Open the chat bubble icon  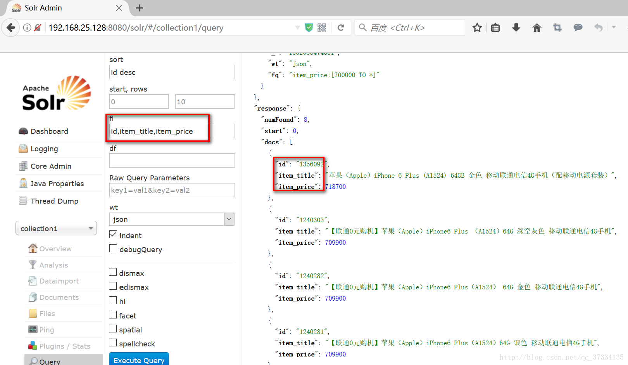[578, 28]
